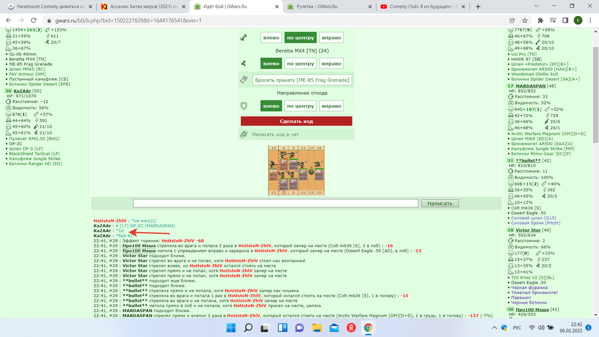This screenshot has width=599, height=337.
Task: Select 'вправо' for Beretta MX4 shot
Action: [x=331, y=63]
